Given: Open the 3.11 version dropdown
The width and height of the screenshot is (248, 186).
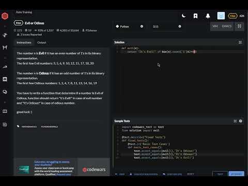Looking at the screenshot, I should pyautogui.click(x=167, y=26).
